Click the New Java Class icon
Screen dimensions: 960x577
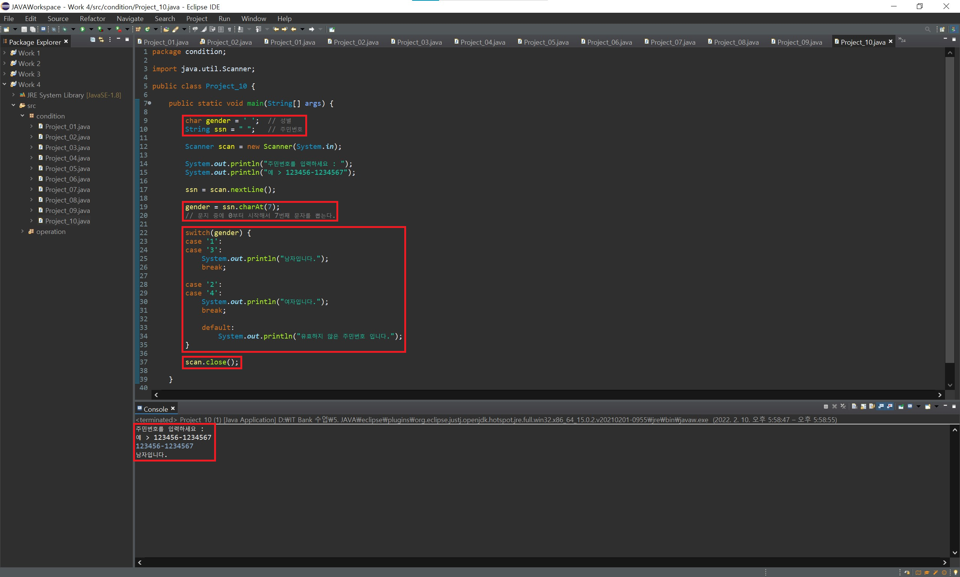click(147, 29)
